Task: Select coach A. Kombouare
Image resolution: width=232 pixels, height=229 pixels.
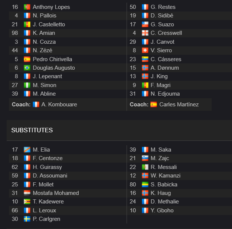Action: pos(59,104)
